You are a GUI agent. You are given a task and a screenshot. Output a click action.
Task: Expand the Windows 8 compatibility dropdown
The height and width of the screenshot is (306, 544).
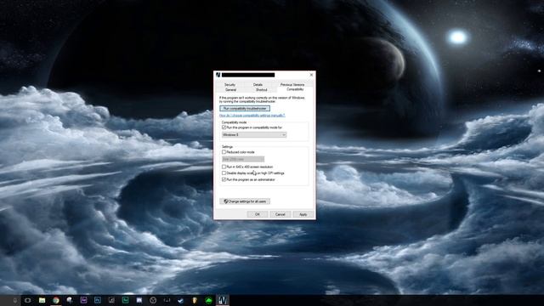254,134
